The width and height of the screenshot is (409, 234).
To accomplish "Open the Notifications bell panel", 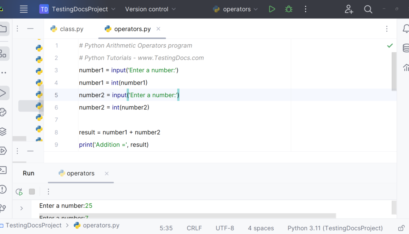I will (x=405, y=29).
